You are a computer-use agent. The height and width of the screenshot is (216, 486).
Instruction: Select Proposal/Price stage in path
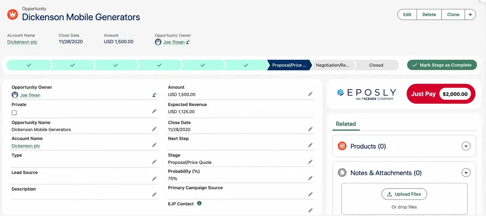click(289, 65)
